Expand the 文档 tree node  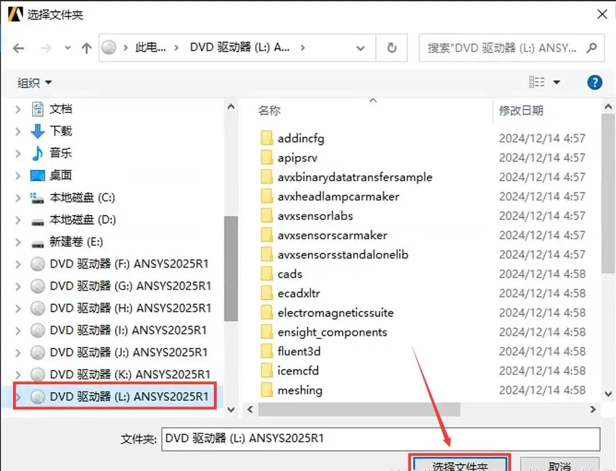tap(18, 109)
